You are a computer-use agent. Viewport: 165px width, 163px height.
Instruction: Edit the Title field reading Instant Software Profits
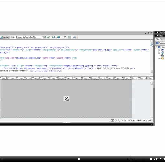[x=28, y=37]
